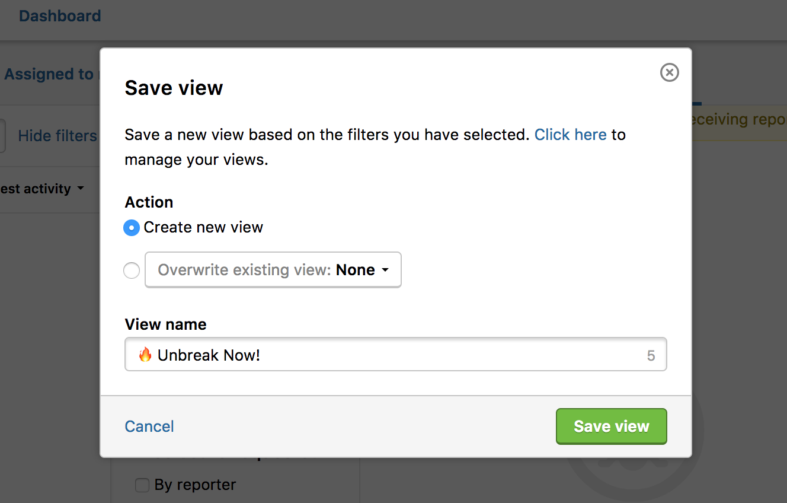This screenshot has height=503, width=787.
Task: Click the caret arrow beside "None"
Action: (385, 270)
